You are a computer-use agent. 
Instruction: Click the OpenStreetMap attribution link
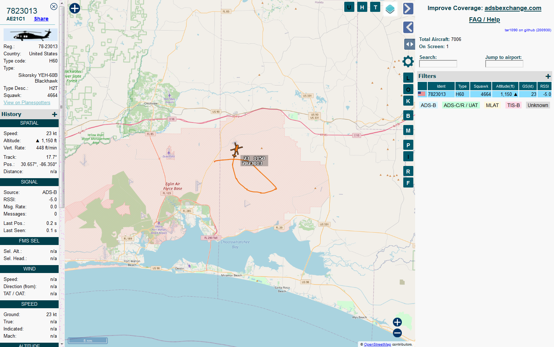tap(377, 344)
